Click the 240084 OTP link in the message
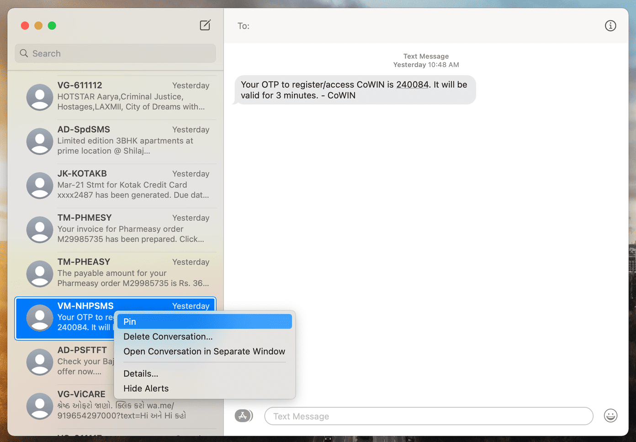636x442 pixels. [412, 85]
